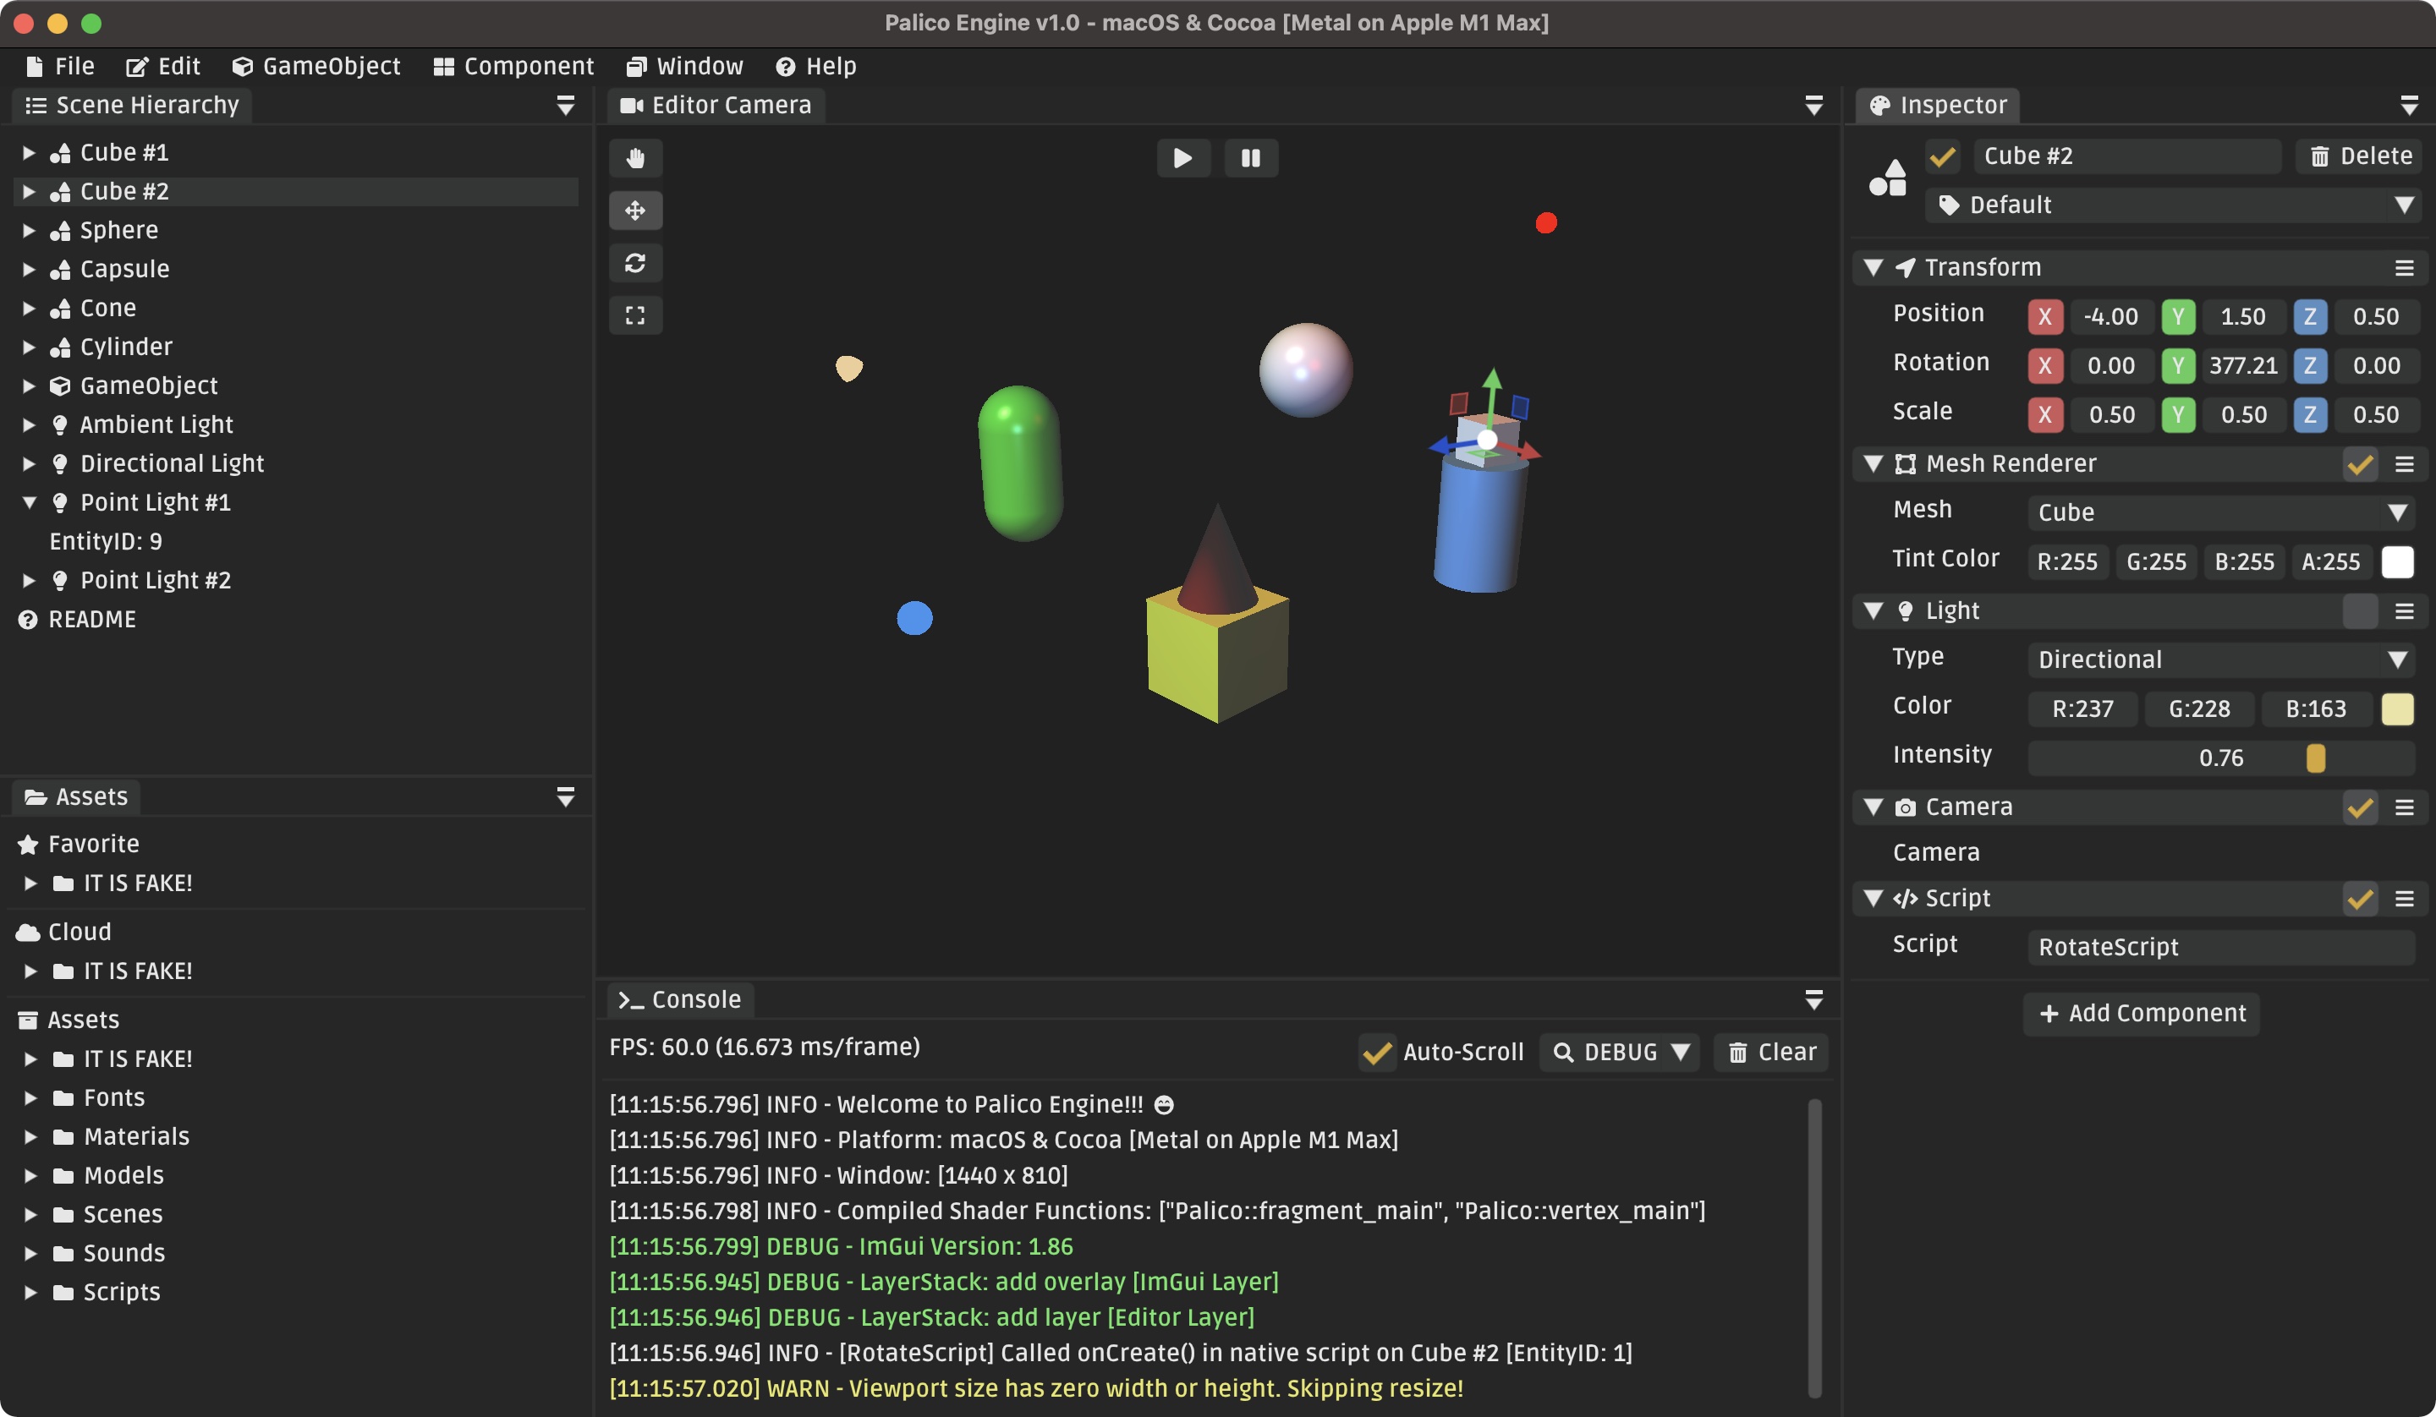This screenshot has height=1417, width=2436.
Task: Select the scale expand tool
Action: 635,315
